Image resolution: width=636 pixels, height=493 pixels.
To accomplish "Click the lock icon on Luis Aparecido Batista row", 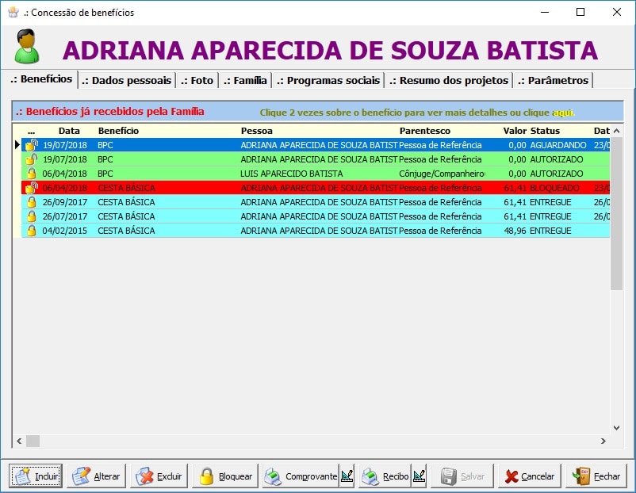I will pos(32,174).
